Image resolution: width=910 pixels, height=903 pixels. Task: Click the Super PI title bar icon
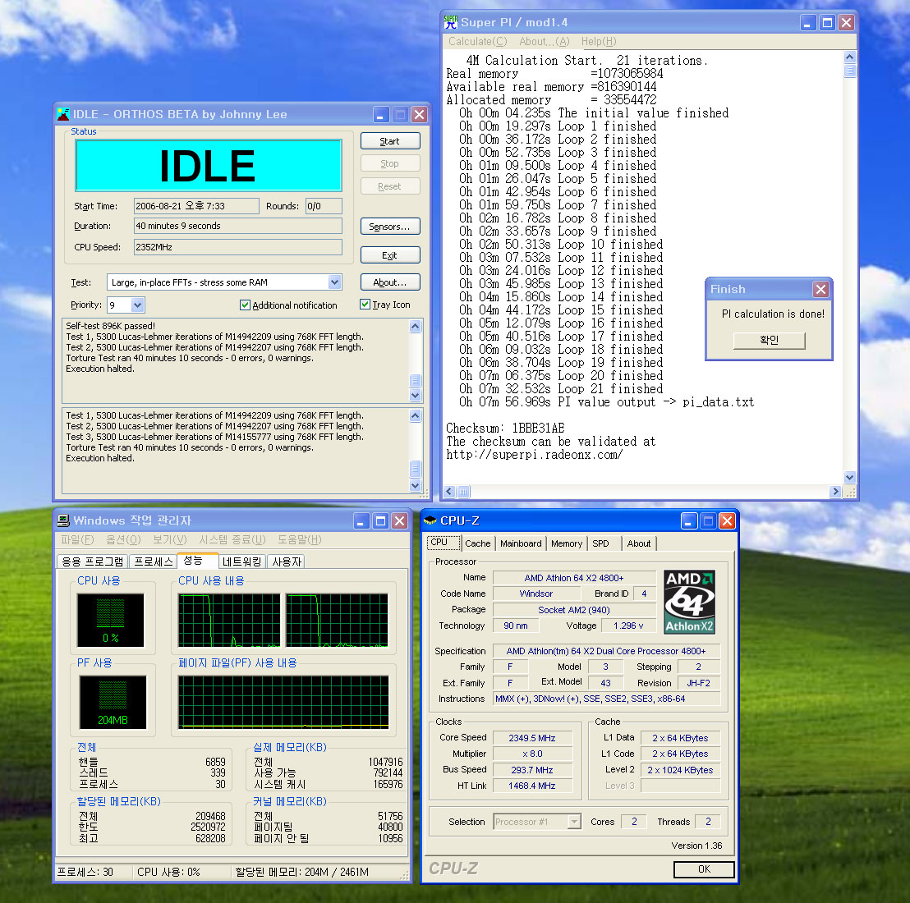tap(450, 23)
